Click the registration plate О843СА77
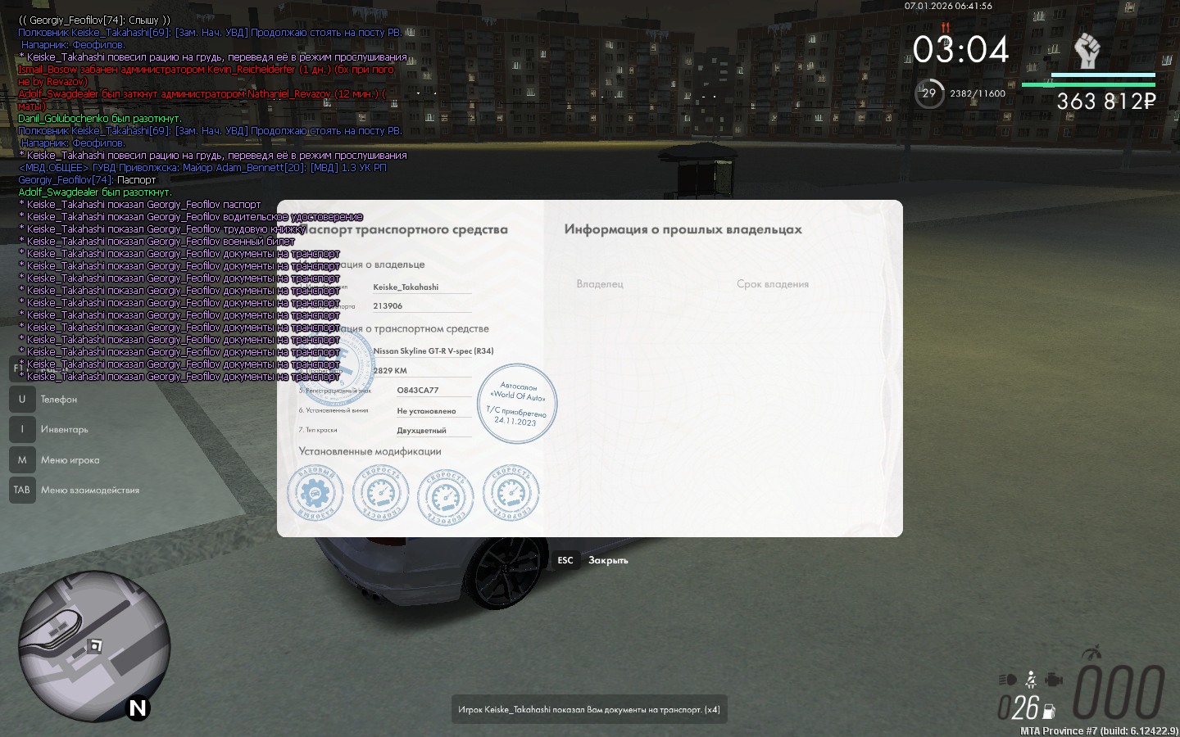The width and height of the screenshot is (1180, 737). pyautogui.click(x=418, y=391)
